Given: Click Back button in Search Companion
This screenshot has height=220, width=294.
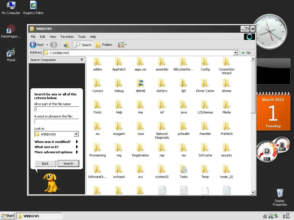Looking at the screenshot, I should point(45,164).
